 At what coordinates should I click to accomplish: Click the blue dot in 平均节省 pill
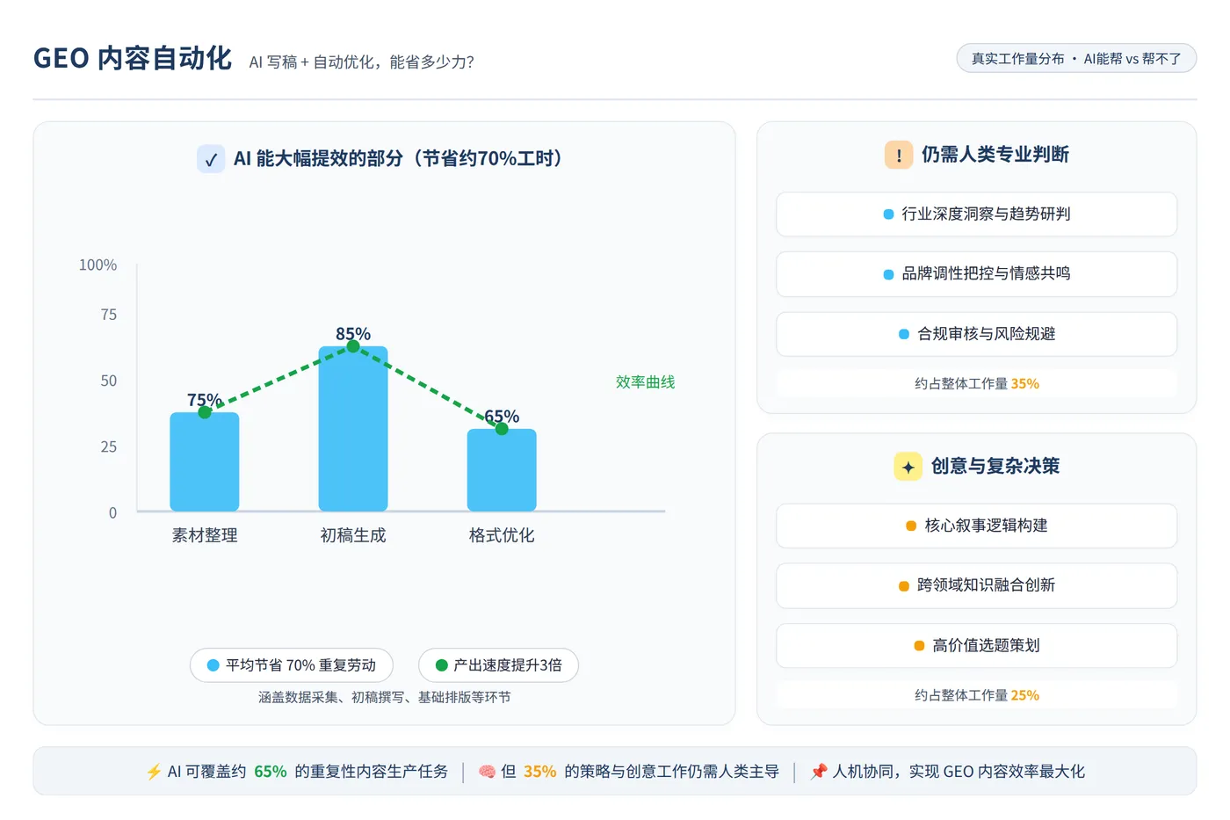(213, 665)
